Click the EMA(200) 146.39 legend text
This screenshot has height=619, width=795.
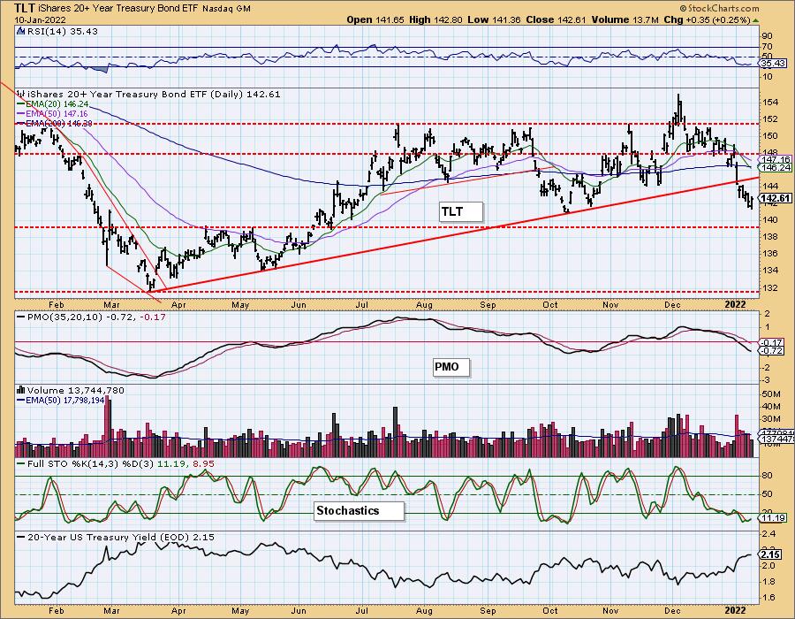pyautogui.click(x=59, y=123)
